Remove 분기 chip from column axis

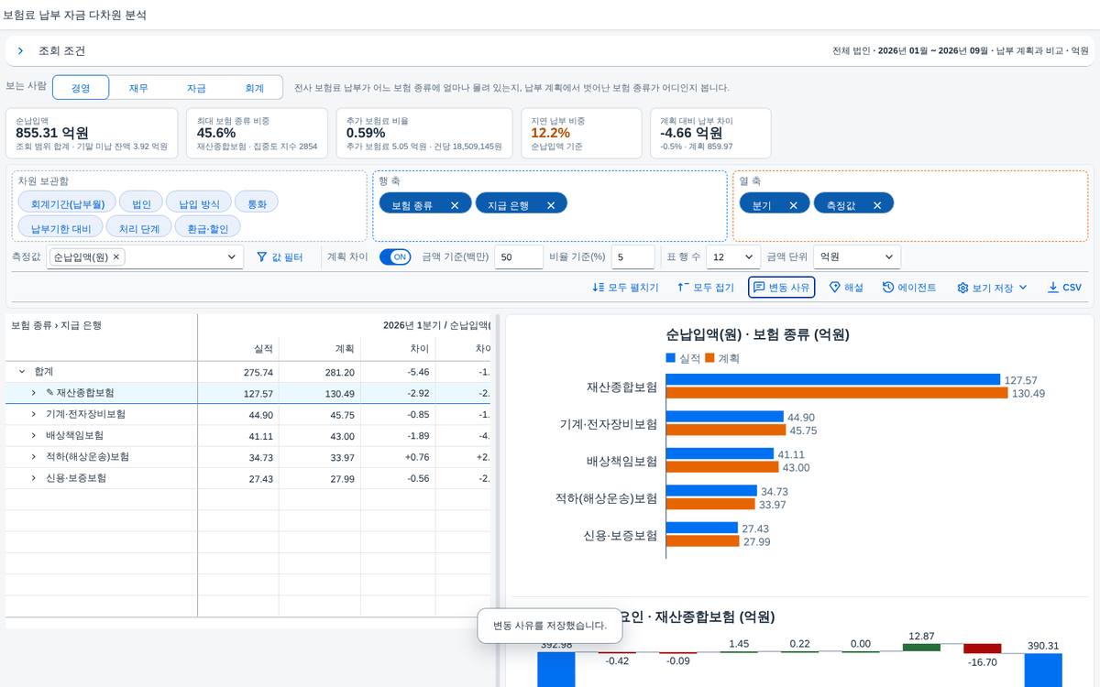pos(793,205)
